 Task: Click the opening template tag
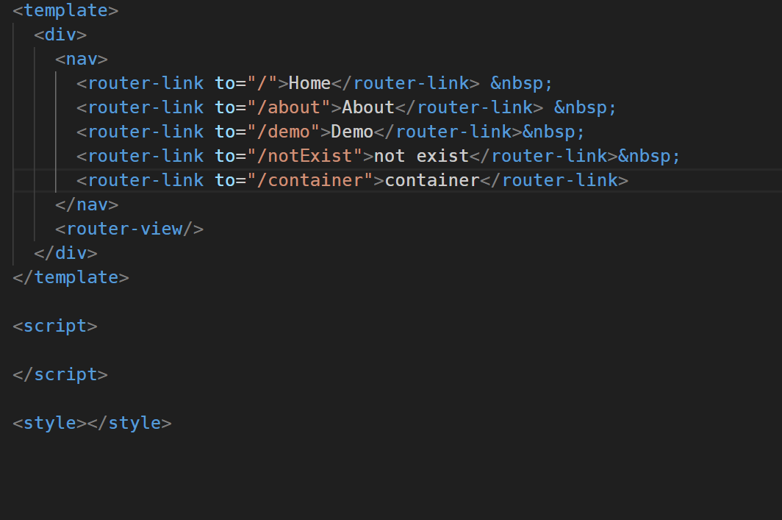pyautogui.click(x=65, y=10)
